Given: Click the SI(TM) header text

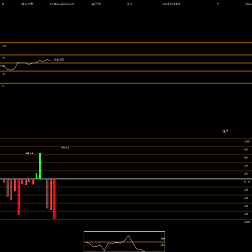Looking at the screenshot, I should click(96, 4).
